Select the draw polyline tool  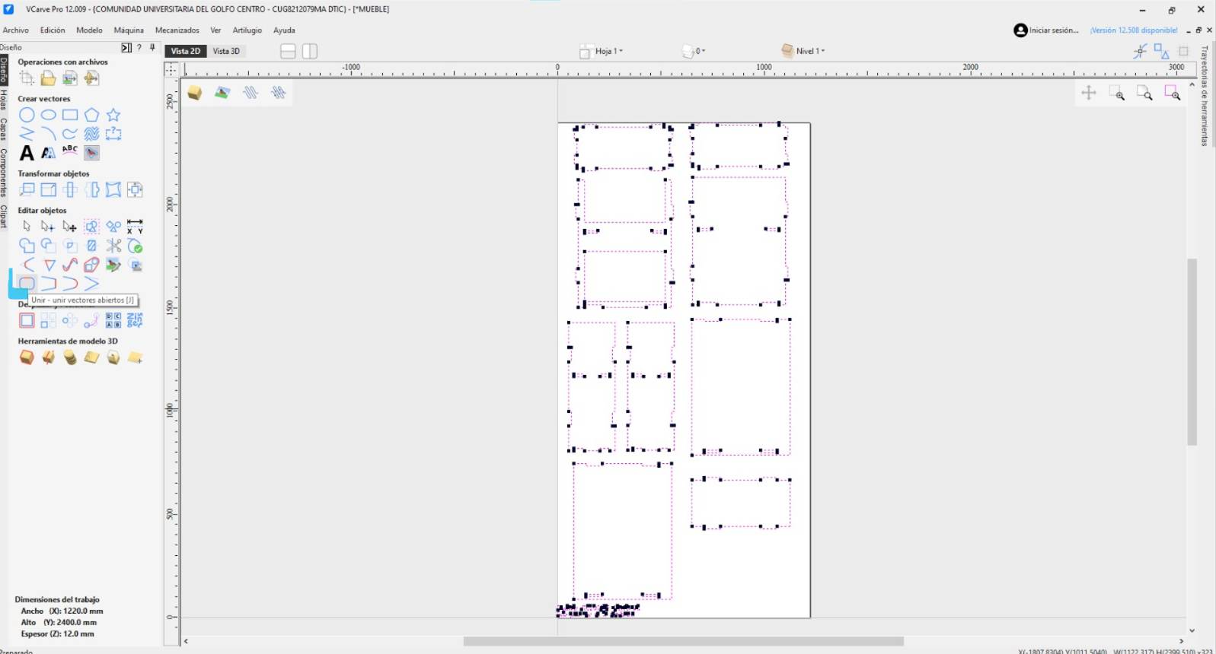[x=27, y=134]
